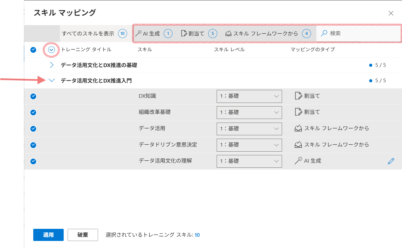The image size is (402, 248).
Task: Expand the データ活用文化とDX推進の基礎 row
Action: click(x=52, y=65)
